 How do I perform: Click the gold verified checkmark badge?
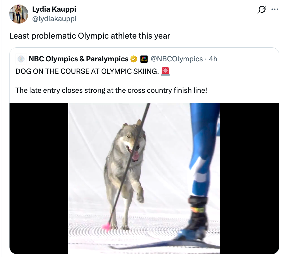pos(134,59)
